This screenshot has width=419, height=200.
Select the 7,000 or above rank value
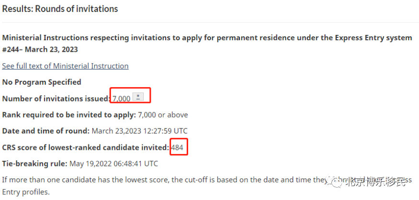point(163,115)
